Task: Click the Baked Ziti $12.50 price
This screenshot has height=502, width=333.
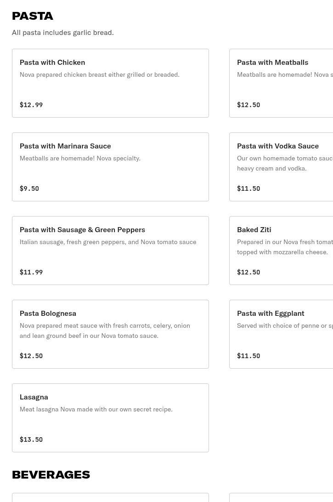Action: (x=248, y=272)
